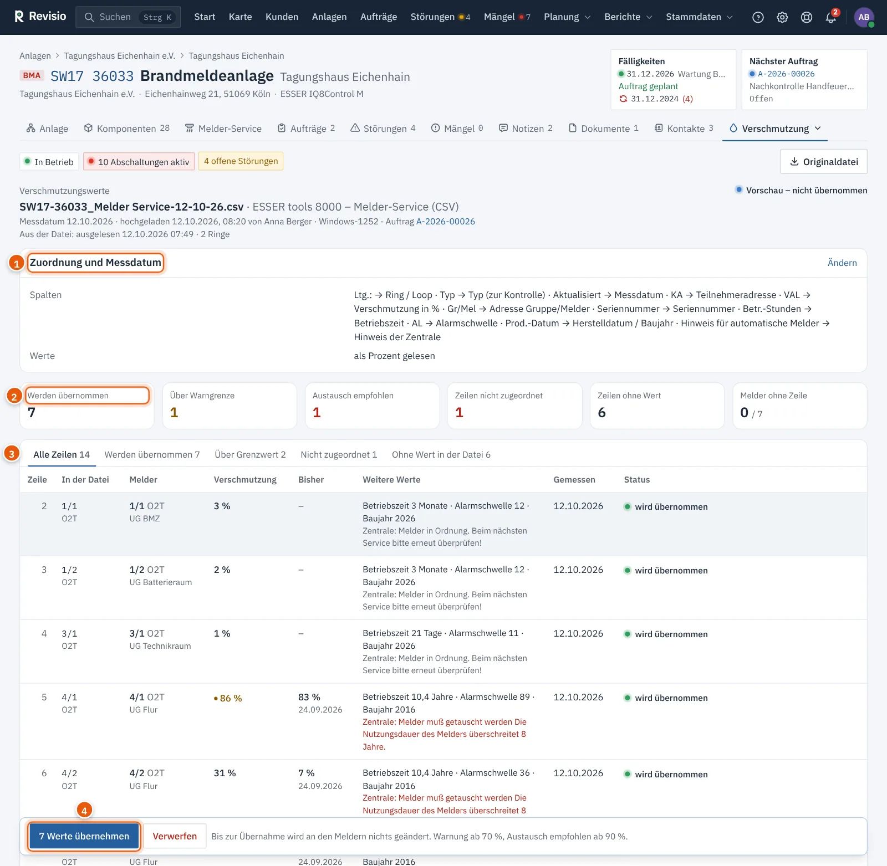The width and height of the screenshot is (887, 866).
Task: Open the Verschmutzung tab chevron
Action: [818, 128]
